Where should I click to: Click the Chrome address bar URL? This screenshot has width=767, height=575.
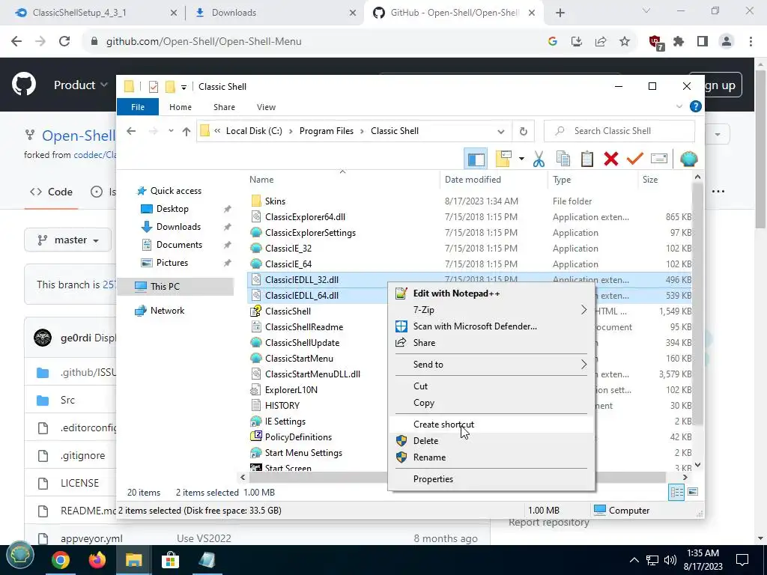coord(204,42)
